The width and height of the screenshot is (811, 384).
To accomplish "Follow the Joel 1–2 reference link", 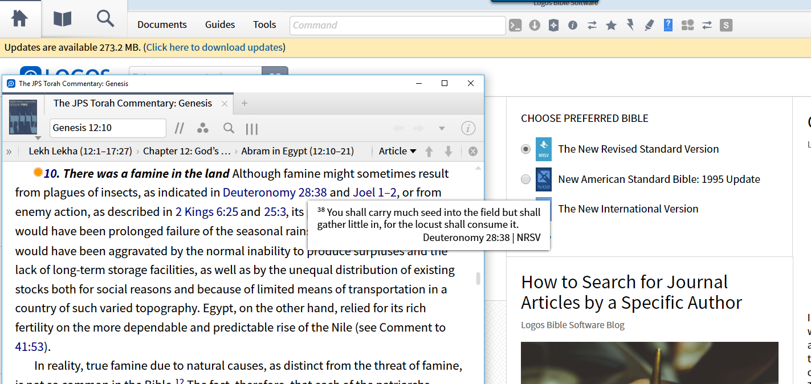I will pyautogui.click(x=374, y=193).
